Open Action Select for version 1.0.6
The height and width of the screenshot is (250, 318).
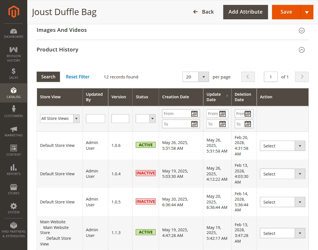tap(282, 146)
